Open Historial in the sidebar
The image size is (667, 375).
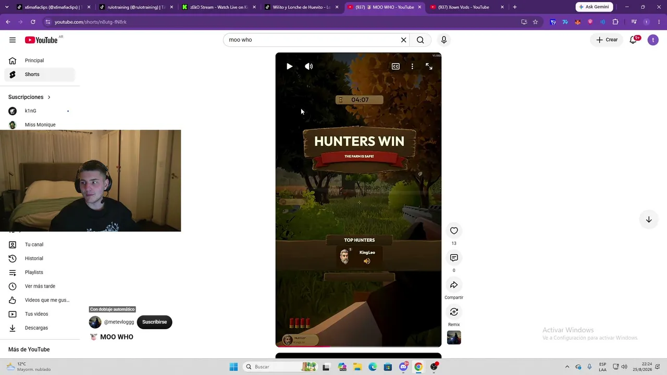[40, 258]
